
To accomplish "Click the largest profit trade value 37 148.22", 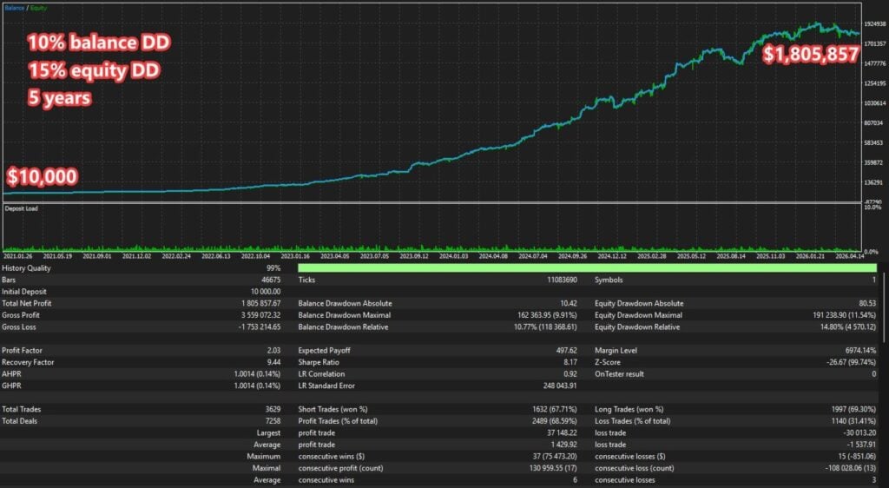I will point(562,433).
